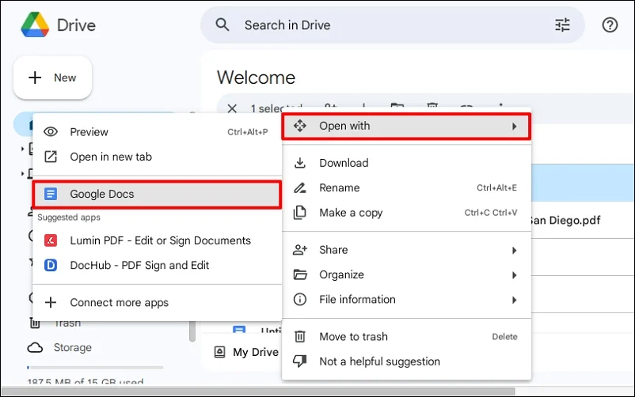Screen dimensions: 635x397
Task: Open with Lumin PDF - Edit or Sign Documents
Action: [x=157, y=240]
